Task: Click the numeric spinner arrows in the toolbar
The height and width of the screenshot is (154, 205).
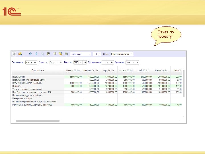Action: (x=100, y=54)
